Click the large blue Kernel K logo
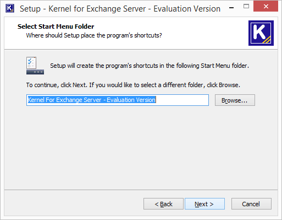 pyautogui.click(x=261, y=33)
